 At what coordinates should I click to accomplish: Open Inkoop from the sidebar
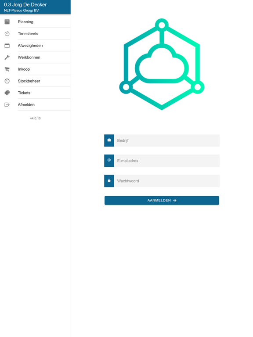[35, 69]
